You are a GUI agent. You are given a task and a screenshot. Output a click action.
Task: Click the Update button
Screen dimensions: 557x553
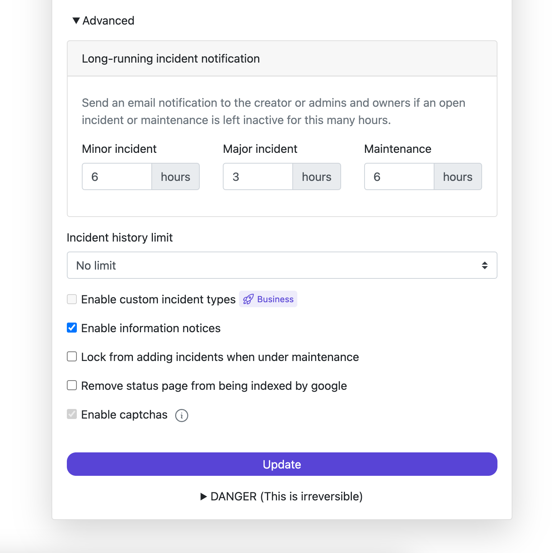pos(282,464)
